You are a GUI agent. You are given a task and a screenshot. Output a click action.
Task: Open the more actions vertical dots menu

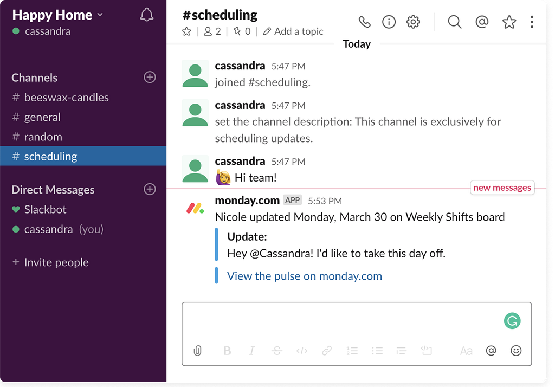(x=532, y=22)
